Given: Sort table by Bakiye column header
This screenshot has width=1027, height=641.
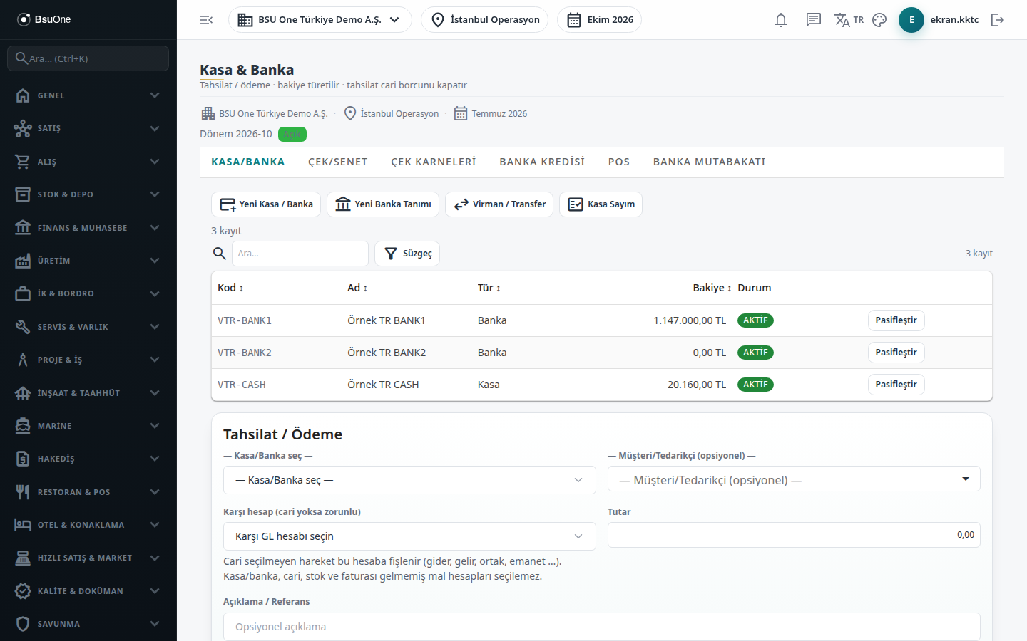Looking at the screenshot, I should (712, 288).
